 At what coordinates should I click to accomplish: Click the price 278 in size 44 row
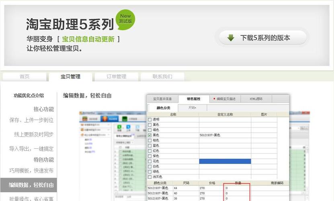(x=212, y=188)
